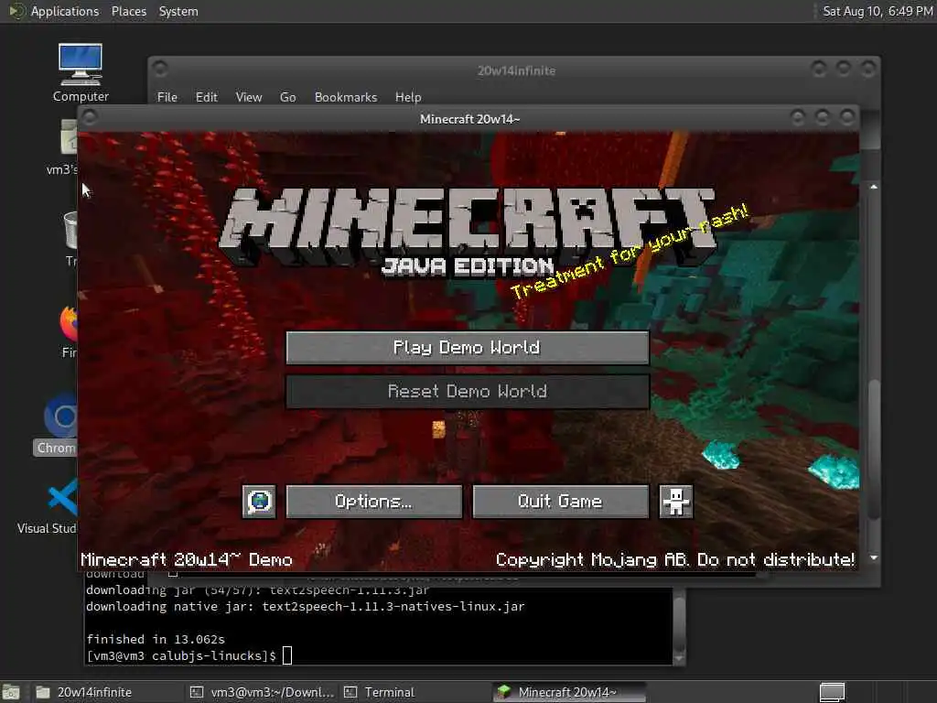Open the View menu in file manager
Viewport: 937px width, 703px height.
[x=249, y=97]
